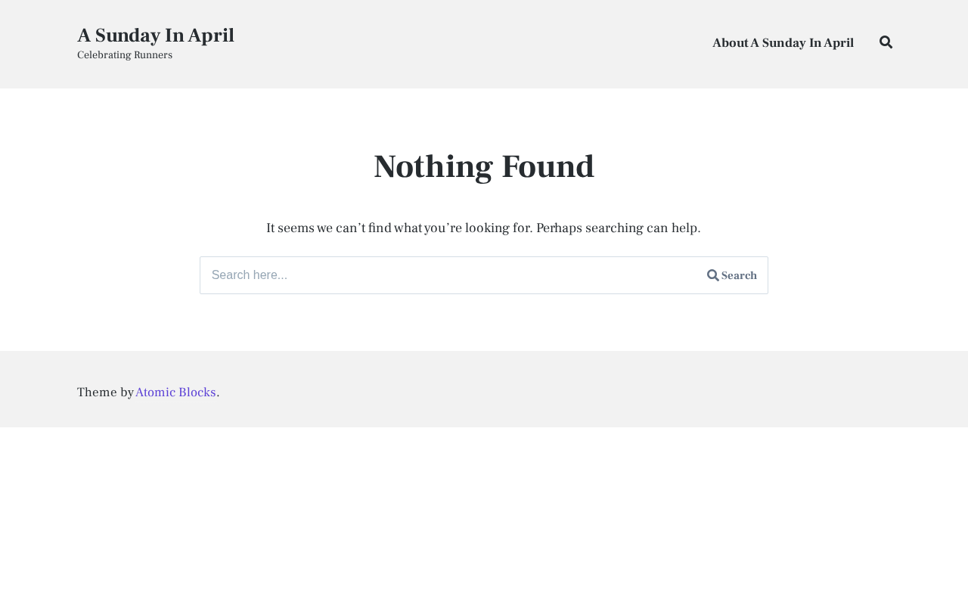The image size is (968, 605).
Task: Click the word "Nothing" in the heading
Action: (433, 166)
